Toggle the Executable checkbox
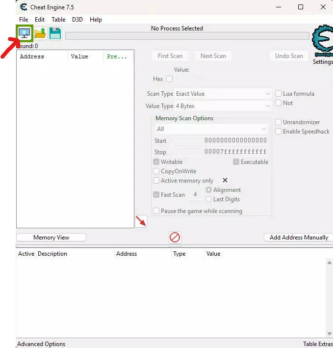333x348 pixels. click(236, 162)
